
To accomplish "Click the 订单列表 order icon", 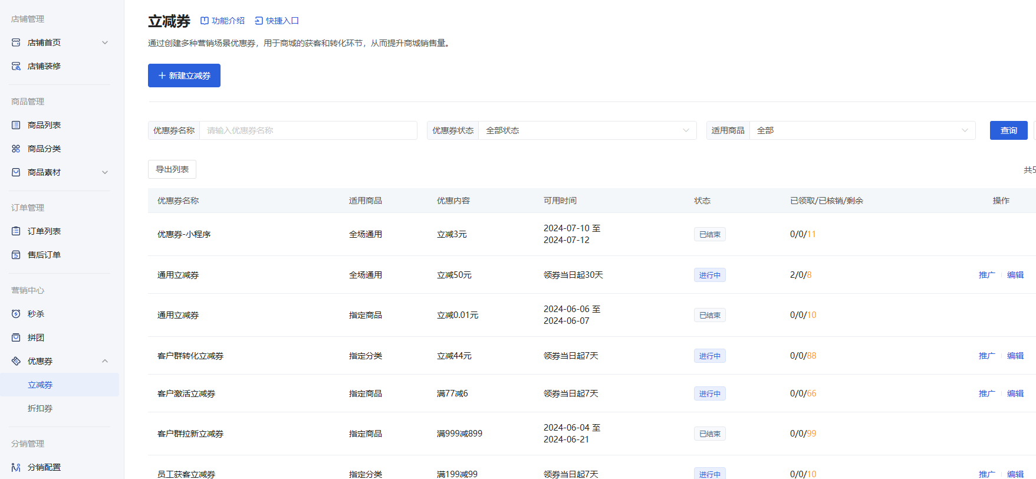I will (16, 231).
